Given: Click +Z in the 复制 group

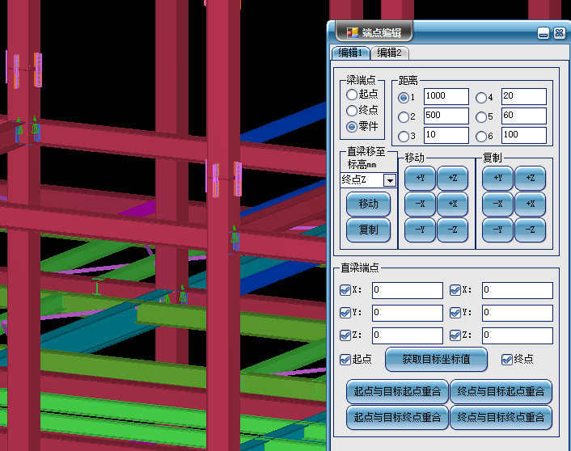Looking at the screenshot, I should pos(531,178).
